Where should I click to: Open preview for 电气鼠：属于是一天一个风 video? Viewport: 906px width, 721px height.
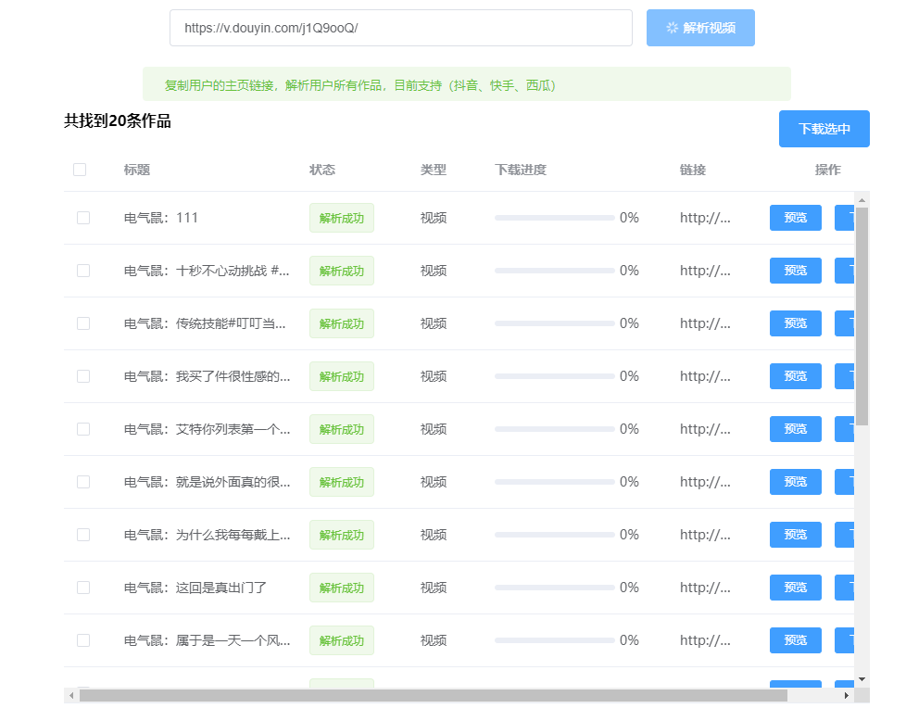(x=795, y=639)
